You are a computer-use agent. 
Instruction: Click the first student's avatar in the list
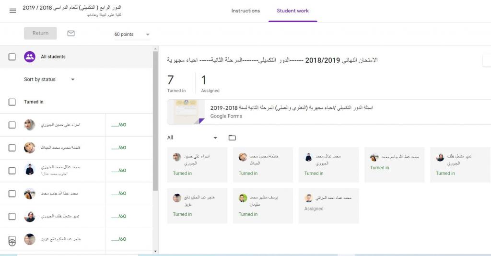30,125
